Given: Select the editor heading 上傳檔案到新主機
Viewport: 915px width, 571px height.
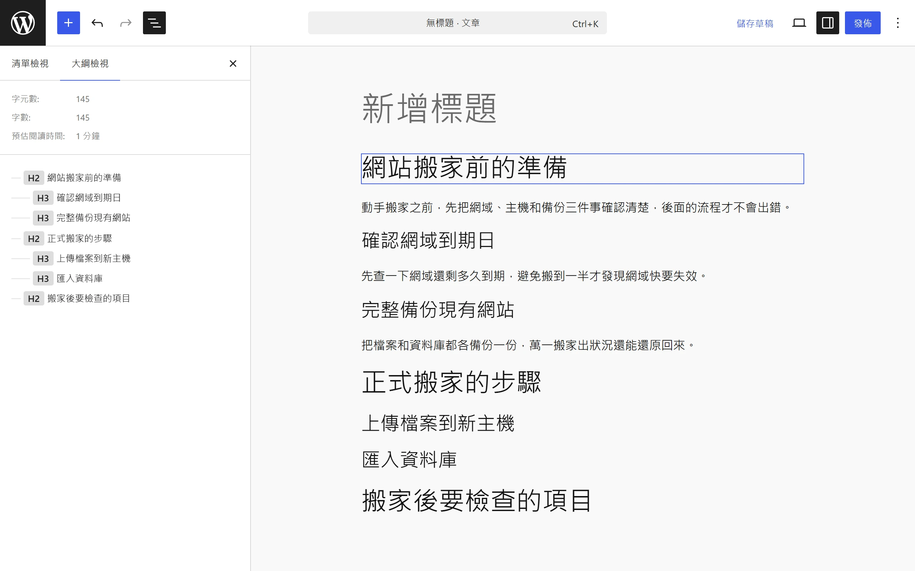Looking at the screenshot, I should [x=582, y=423].
